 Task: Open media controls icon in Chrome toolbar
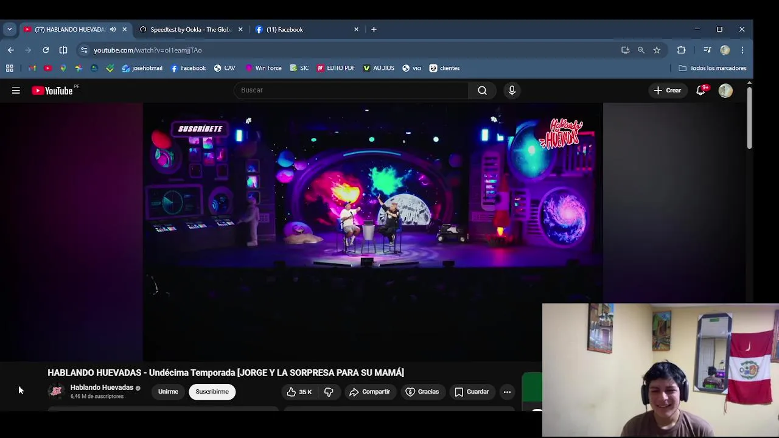pos(707,50)
